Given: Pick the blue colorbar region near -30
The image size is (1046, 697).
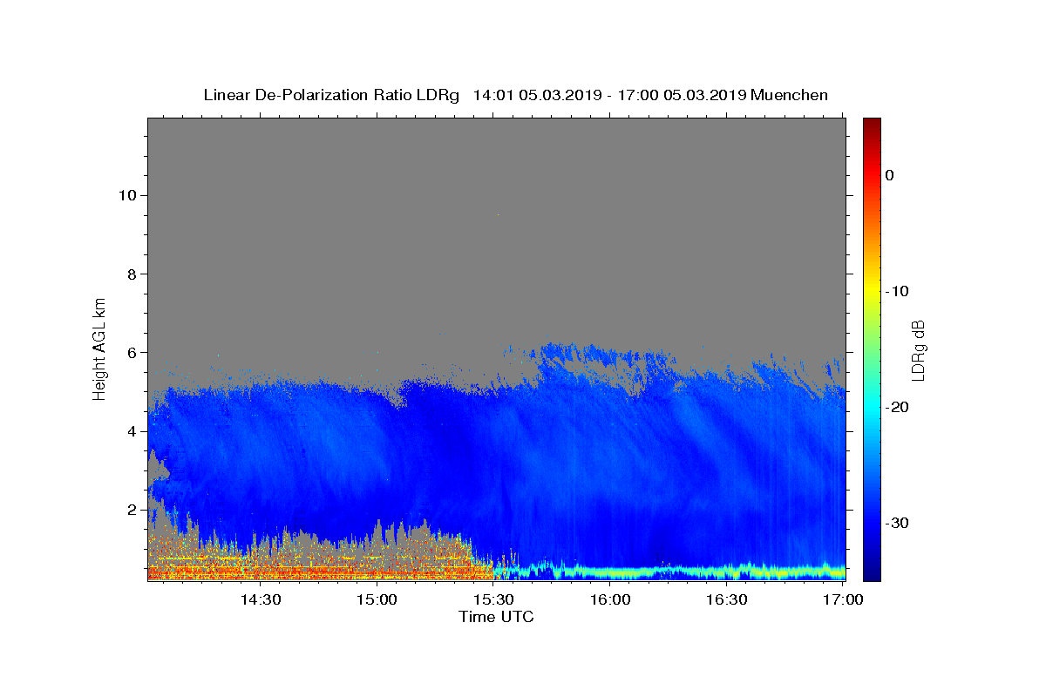Looking at the screenshot, I should [872, 523].
